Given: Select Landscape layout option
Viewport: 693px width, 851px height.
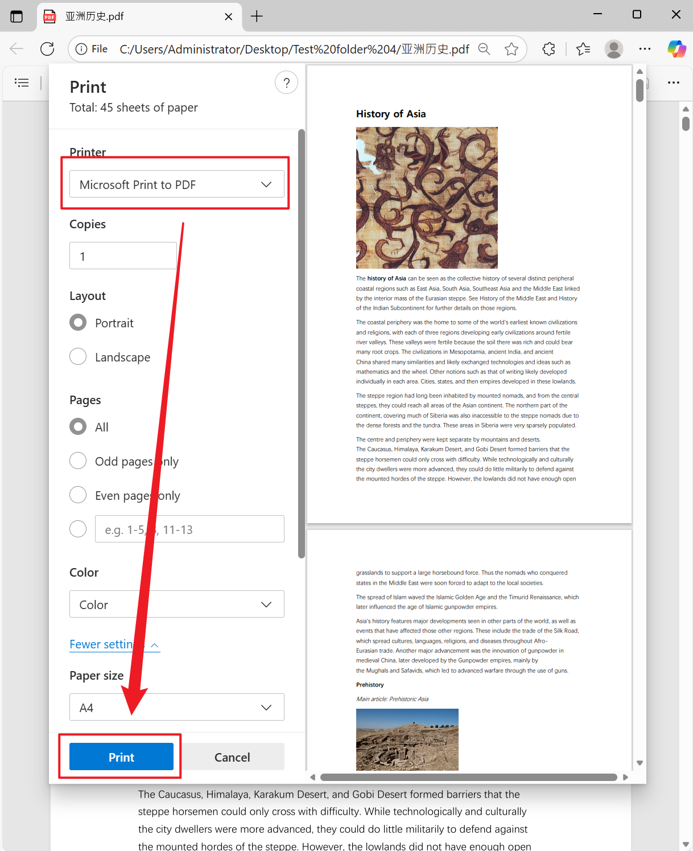Looking at the screenshot, I should point(78,357).
